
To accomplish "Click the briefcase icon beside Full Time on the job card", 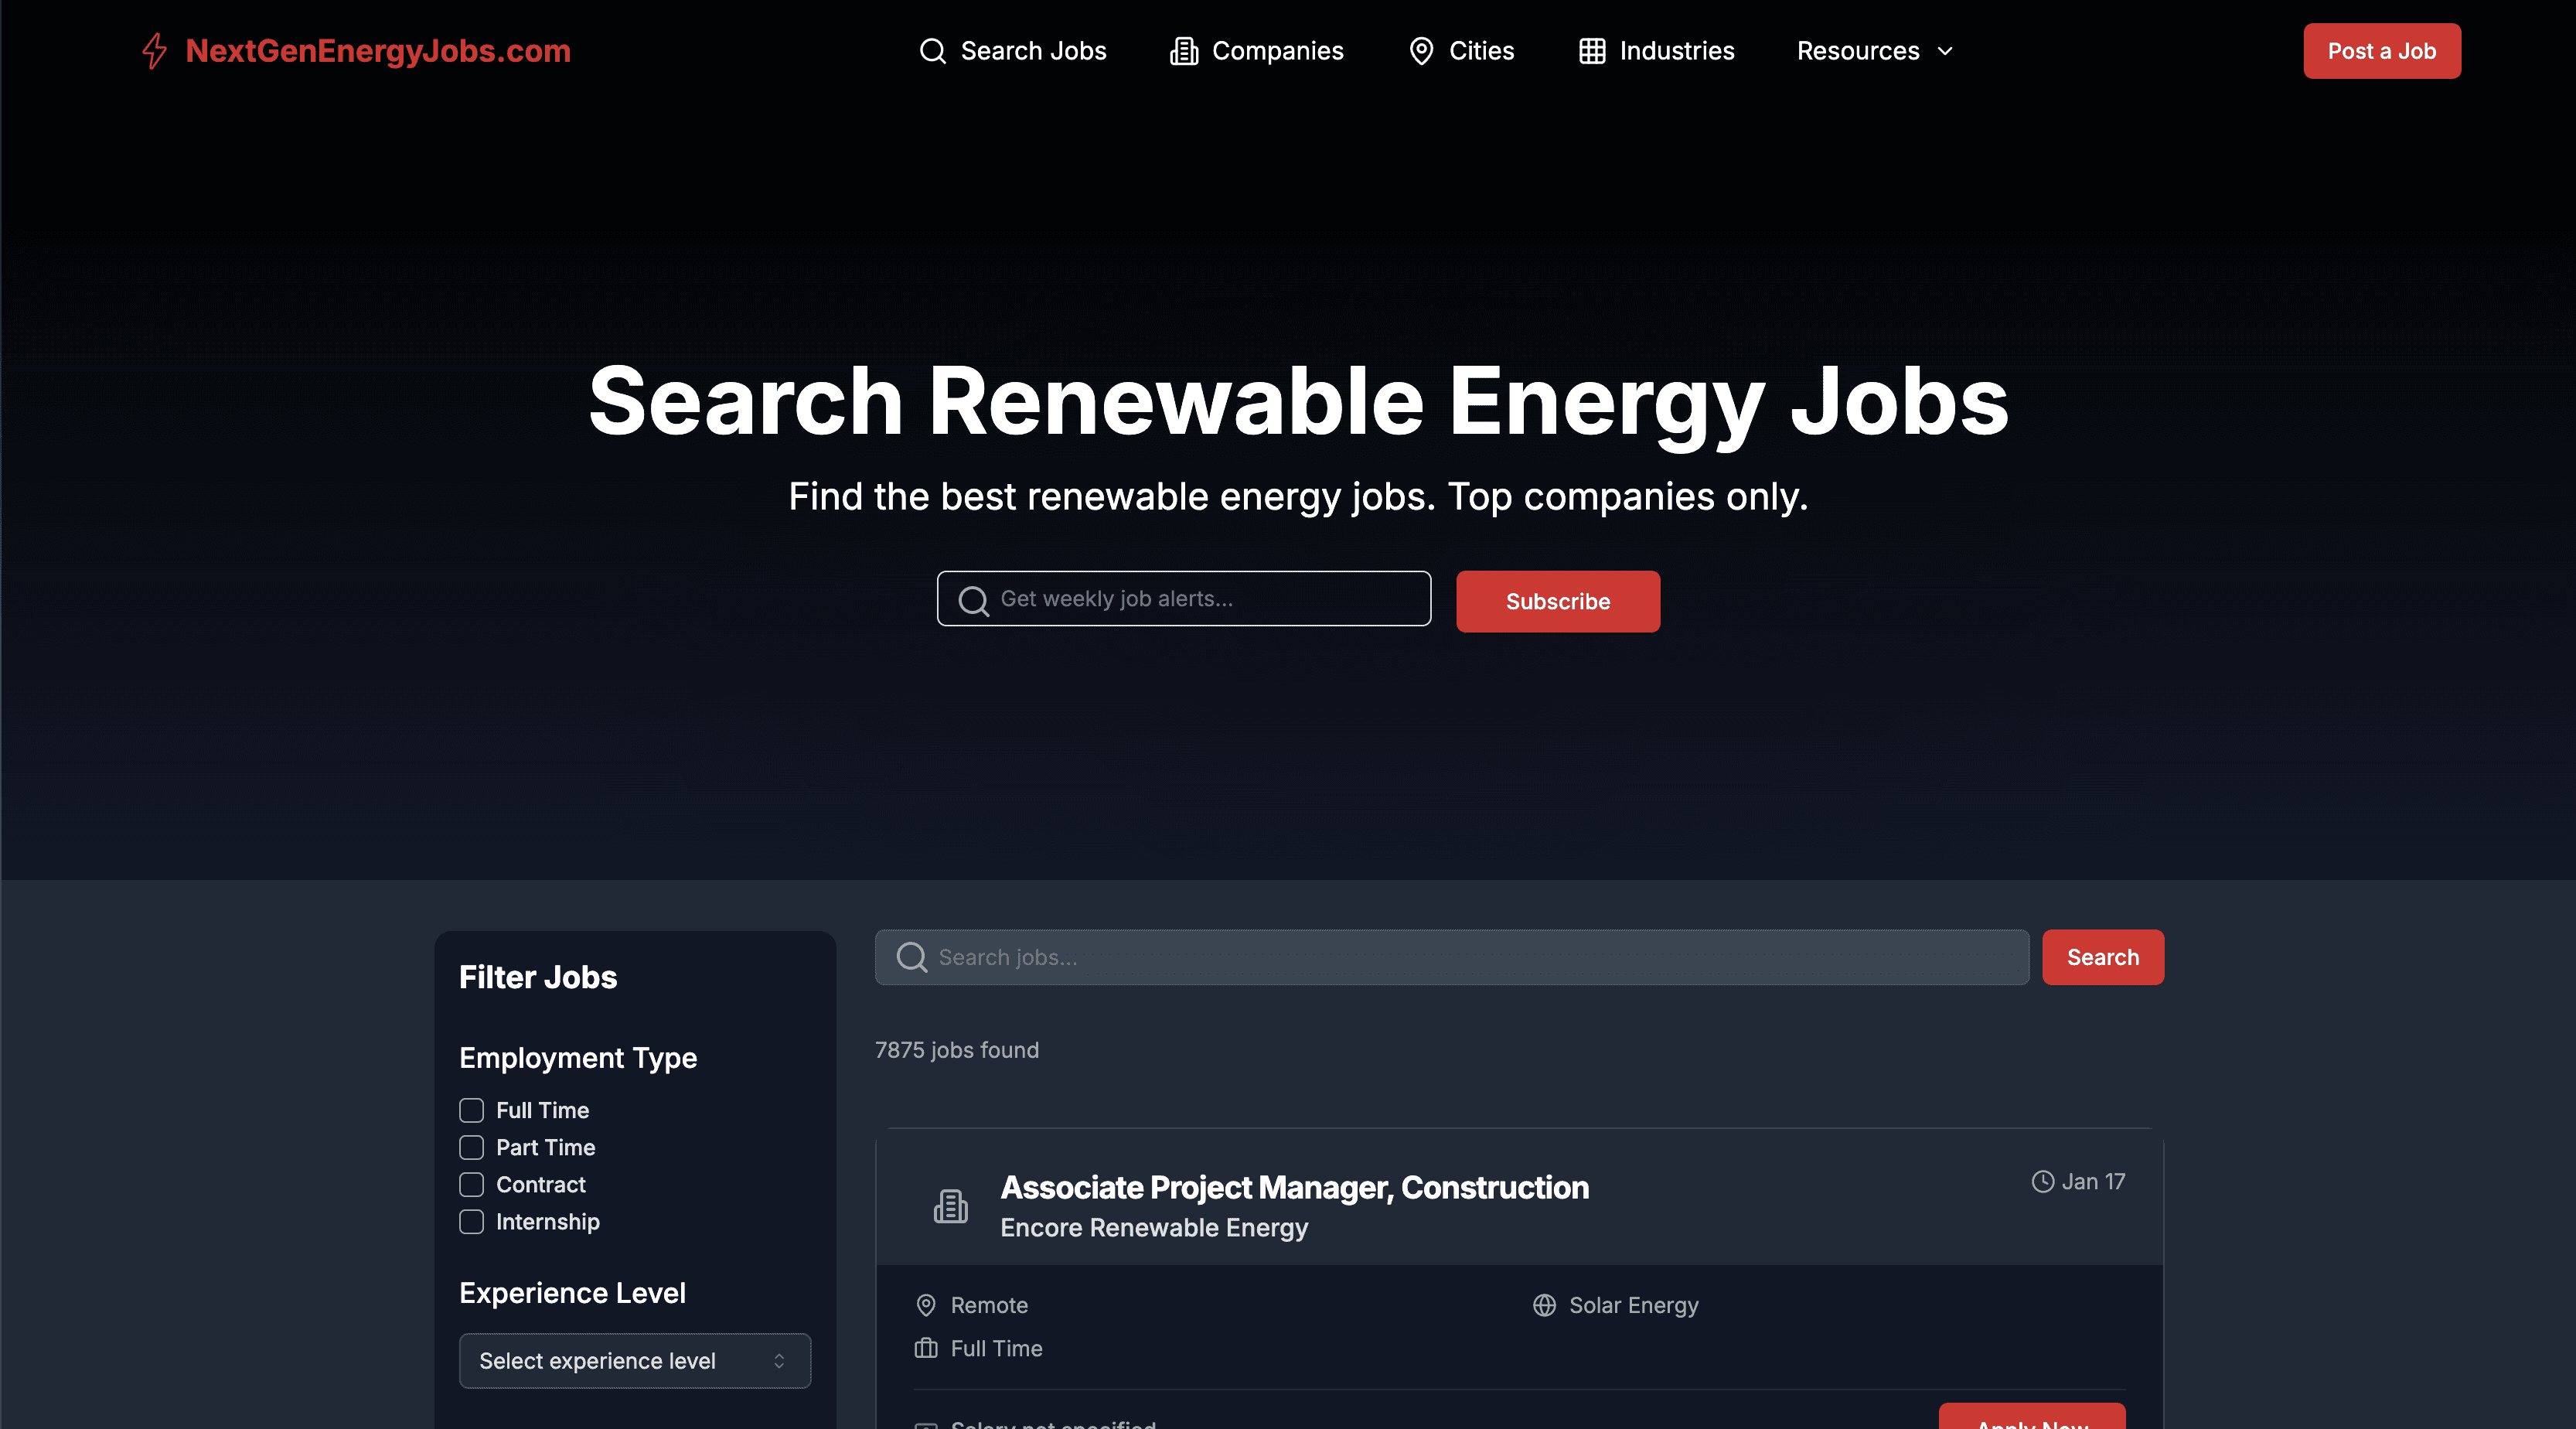I will [926, 1348].
